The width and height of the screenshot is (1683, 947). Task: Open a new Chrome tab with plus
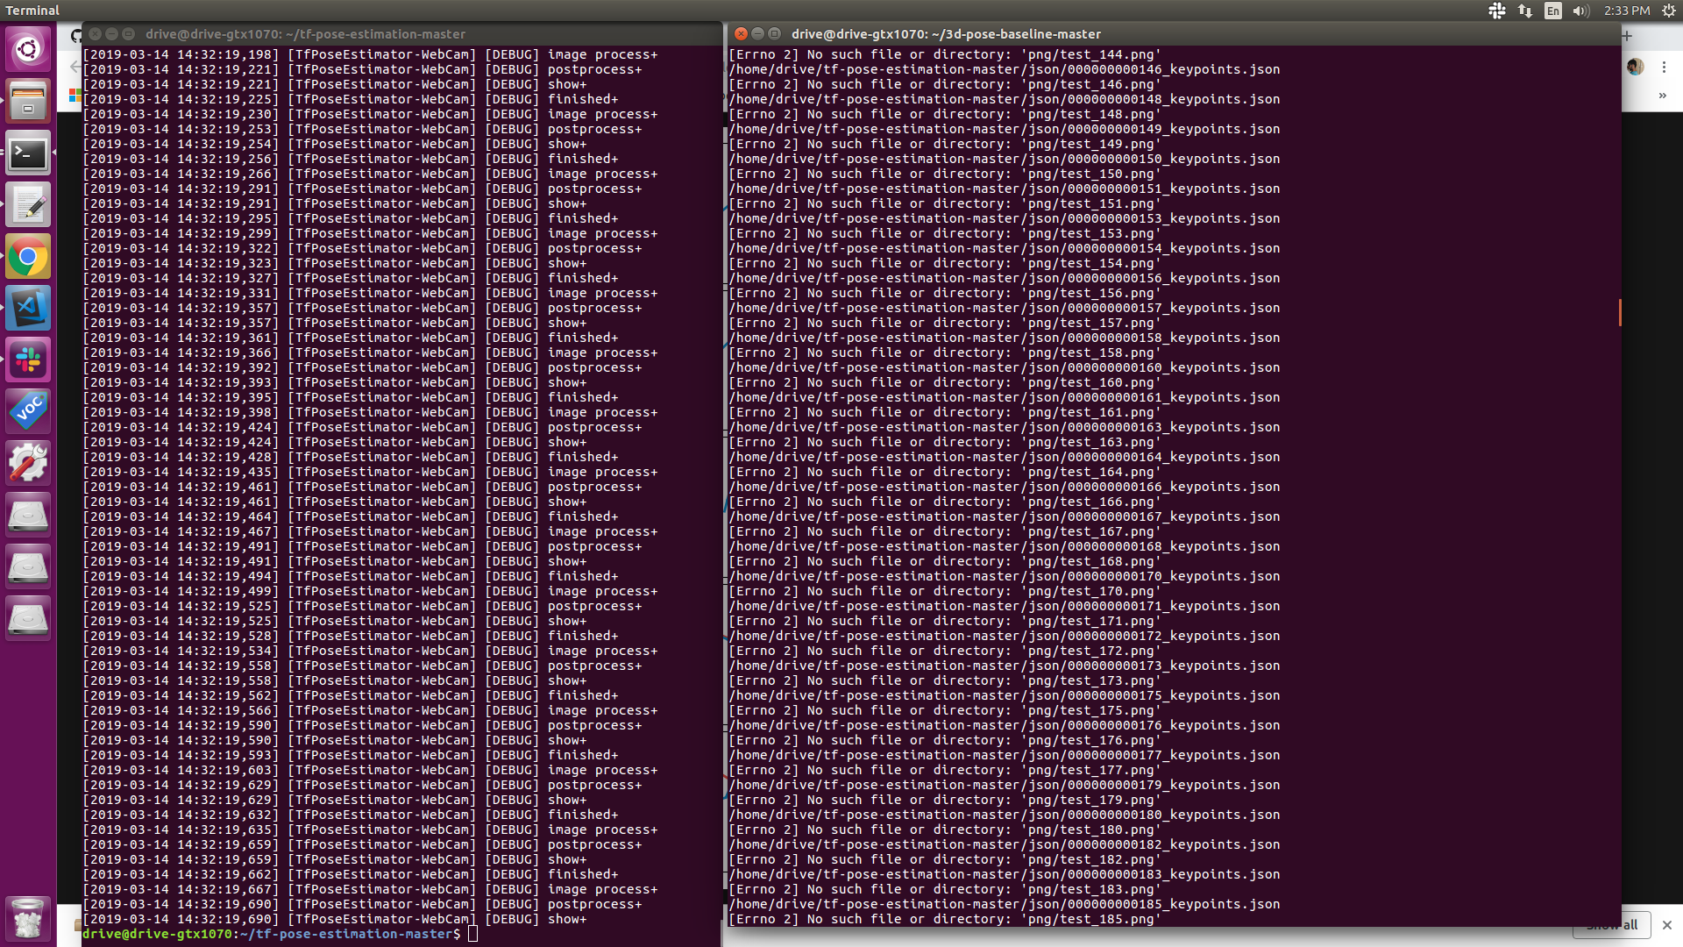click(x=1627, y=35)
